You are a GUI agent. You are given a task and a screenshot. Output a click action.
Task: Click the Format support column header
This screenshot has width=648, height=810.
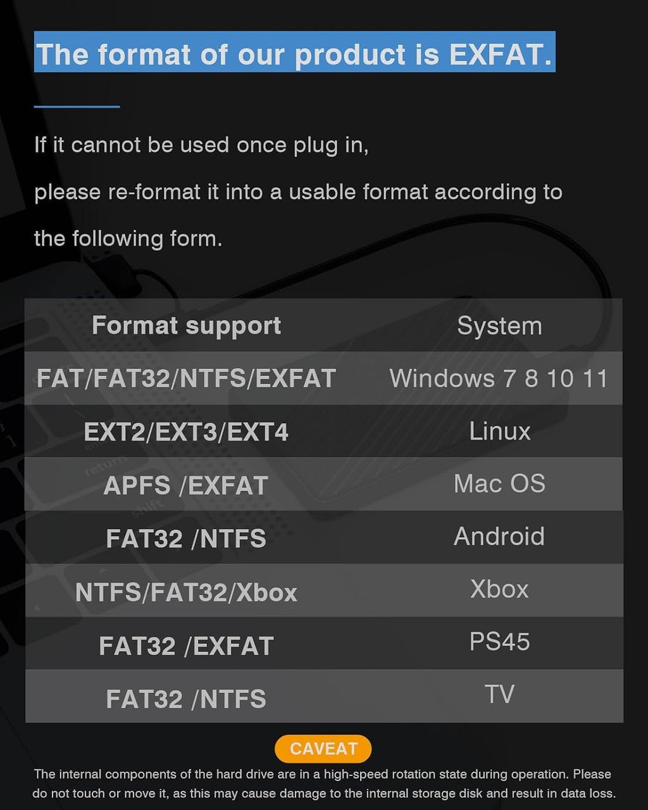pos(186,325)
